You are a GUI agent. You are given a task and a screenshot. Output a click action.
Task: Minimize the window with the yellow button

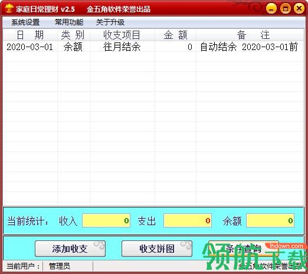click(271, 8)
